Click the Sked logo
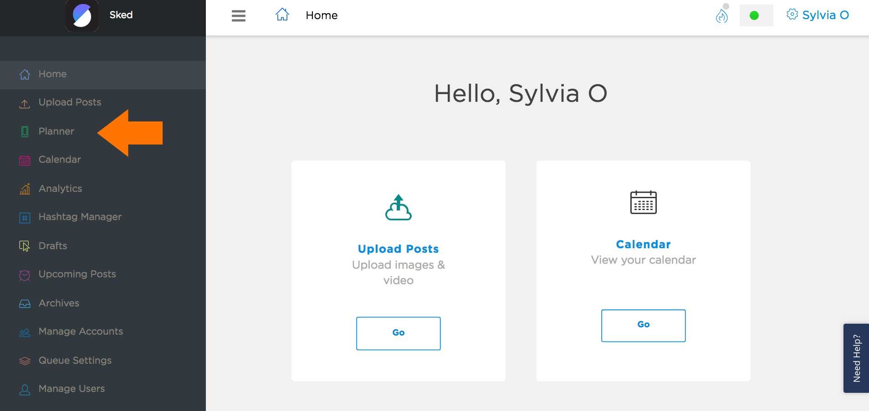Screen dimensions: 869x411 coord(82,15)
